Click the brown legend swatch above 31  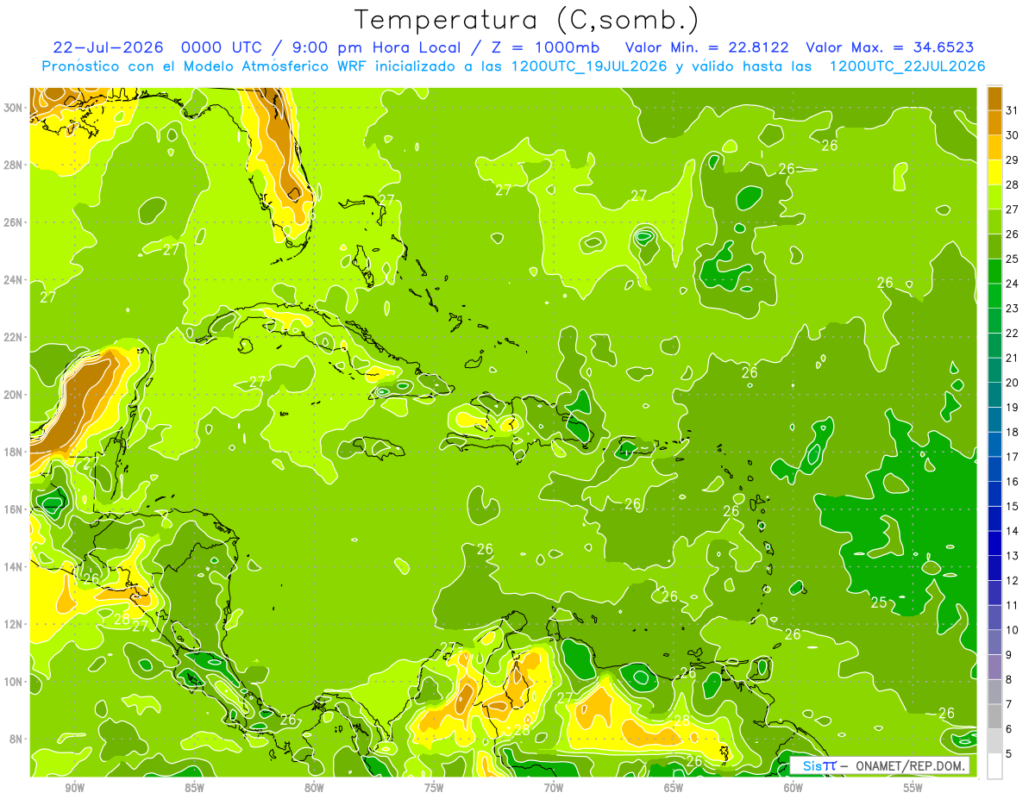click(x=994, y=98)
